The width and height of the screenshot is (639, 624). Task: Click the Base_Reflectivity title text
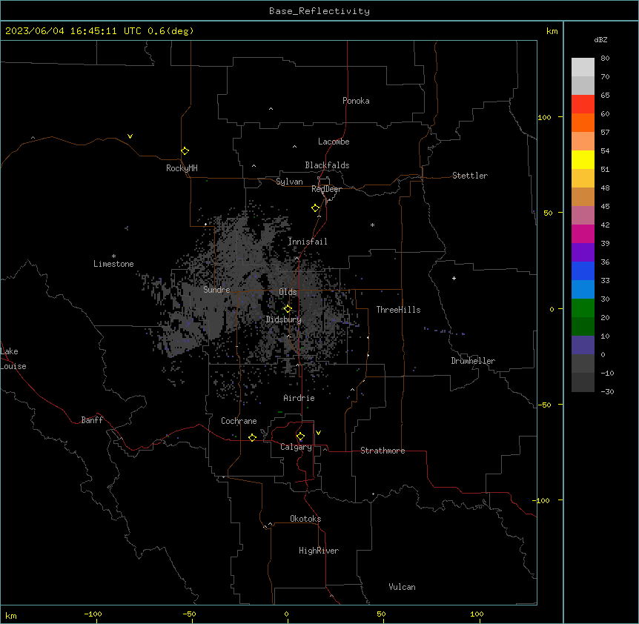pyautogui.click(x=319, y=11)
